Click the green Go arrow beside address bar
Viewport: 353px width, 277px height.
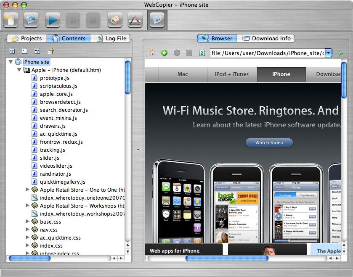[x=341, y=53]
